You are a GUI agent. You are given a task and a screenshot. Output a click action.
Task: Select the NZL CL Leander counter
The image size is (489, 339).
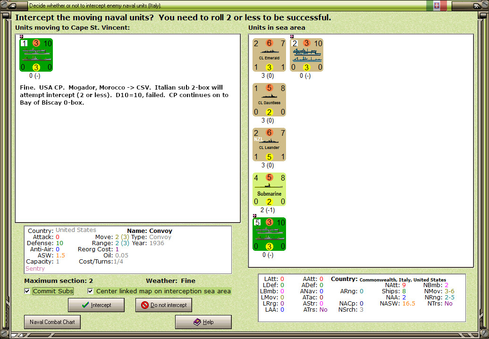pos(269,144)
